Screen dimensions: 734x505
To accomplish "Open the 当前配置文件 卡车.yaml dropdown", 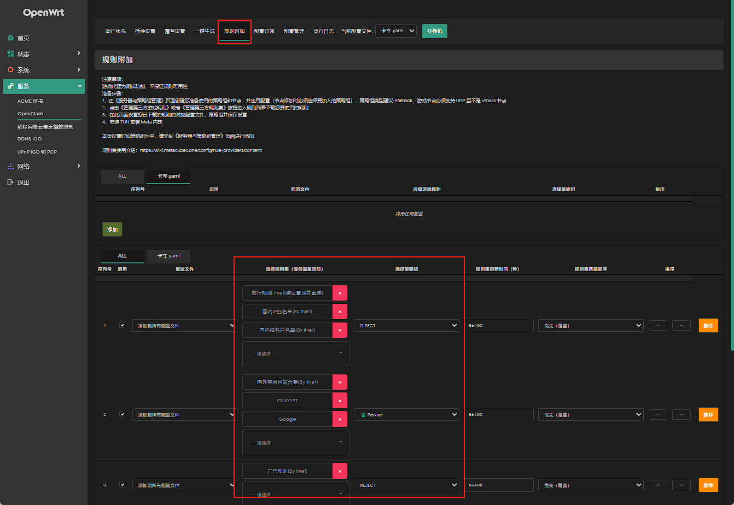I will point(396,31).
